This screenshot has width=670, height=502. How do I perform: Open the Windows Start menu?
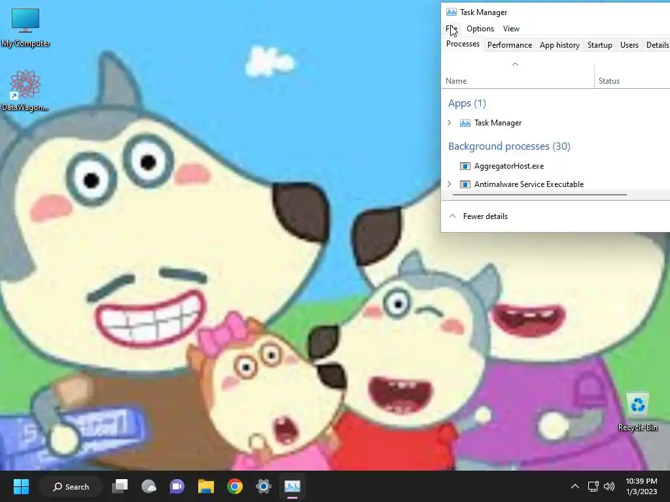(x=21, y=486)
